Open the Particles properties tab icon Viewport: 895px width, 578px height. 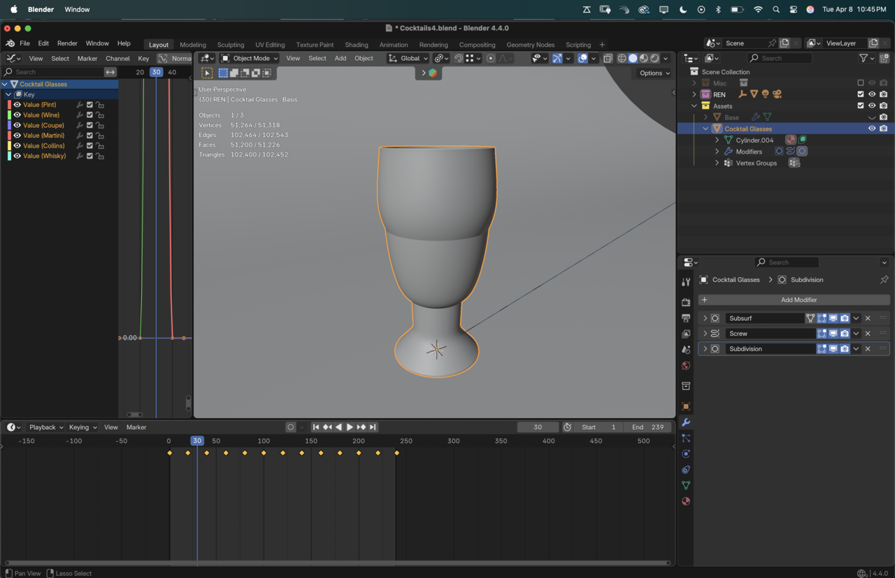[x=686, y=438]
